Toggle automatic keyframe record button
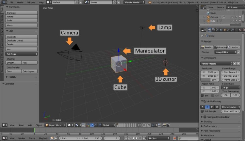This screenshot has width=245, height=141. 174,138
